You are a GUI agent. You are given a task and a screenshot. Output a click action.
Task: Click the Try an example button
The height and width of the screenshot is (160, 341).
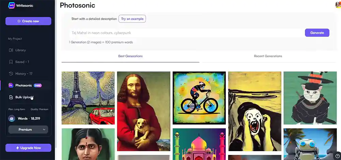pyautogui.click(x=132, y=19)
